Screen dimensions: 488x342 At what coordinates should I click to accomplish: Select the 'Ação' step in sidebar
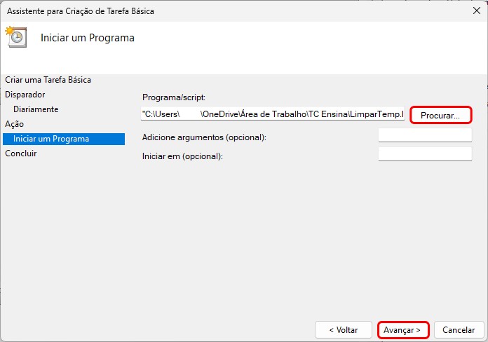[x=14, y=124]
